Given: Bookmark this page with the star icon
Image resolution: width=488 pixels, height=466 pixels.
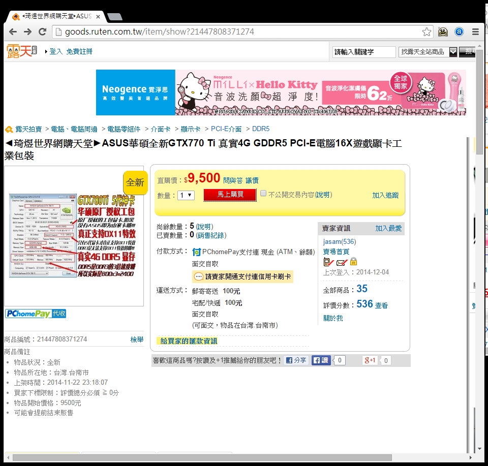Looking at the screenshot, I should point(426,32).
